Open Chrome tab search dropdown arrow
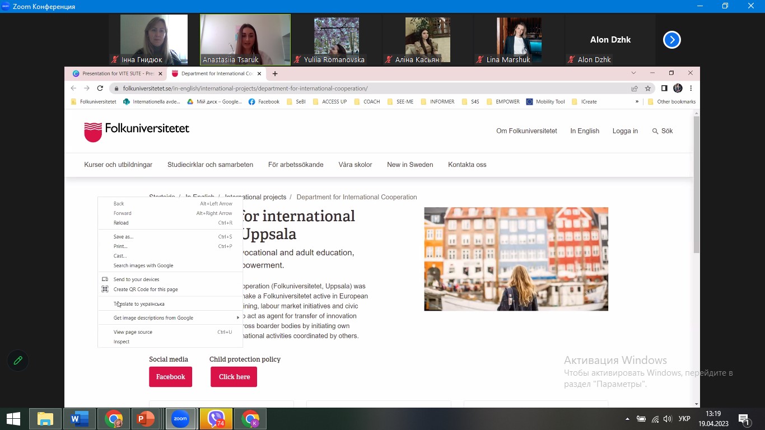765x430 pixels. pyautogui.click(x=633, y=73)
